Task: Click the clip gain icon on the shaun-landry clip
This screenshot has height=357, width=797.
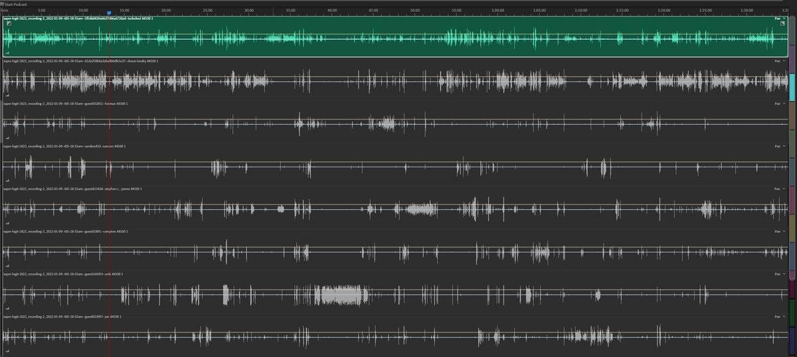Action: tap(8, 95)
